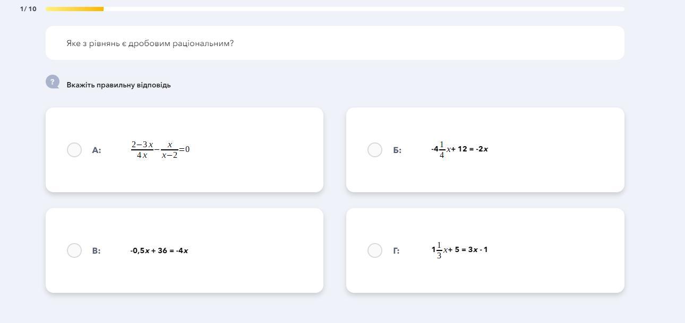Click the "1/ 10" question counter
685x323 pixels.
coord(28,9)
